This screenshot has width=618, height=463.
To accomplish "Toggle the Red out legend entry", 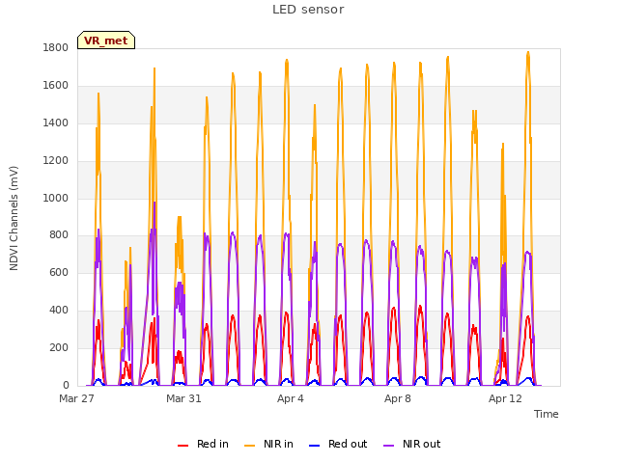I will pyautogui.click(x=338, y=444).
